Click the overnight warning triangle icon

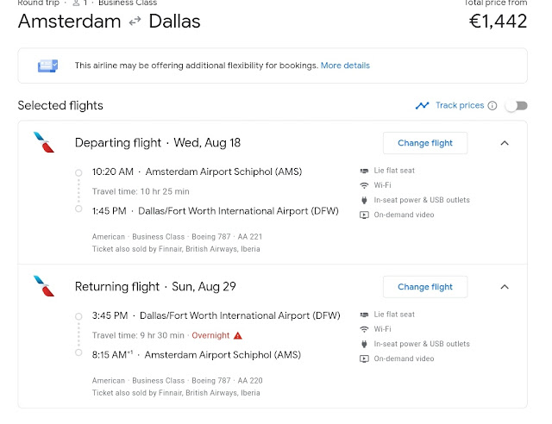[x=238, y=335]
